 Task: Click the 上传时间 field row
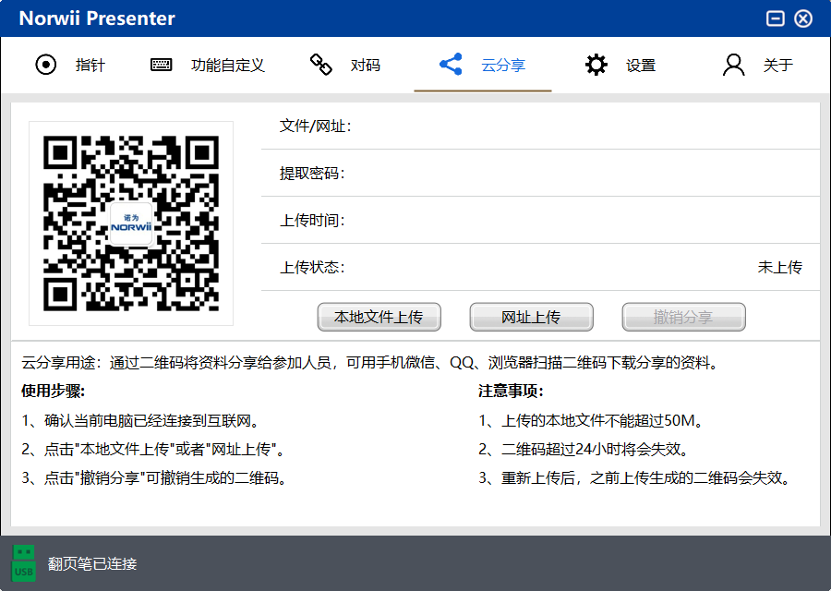[x=540, y=220]
